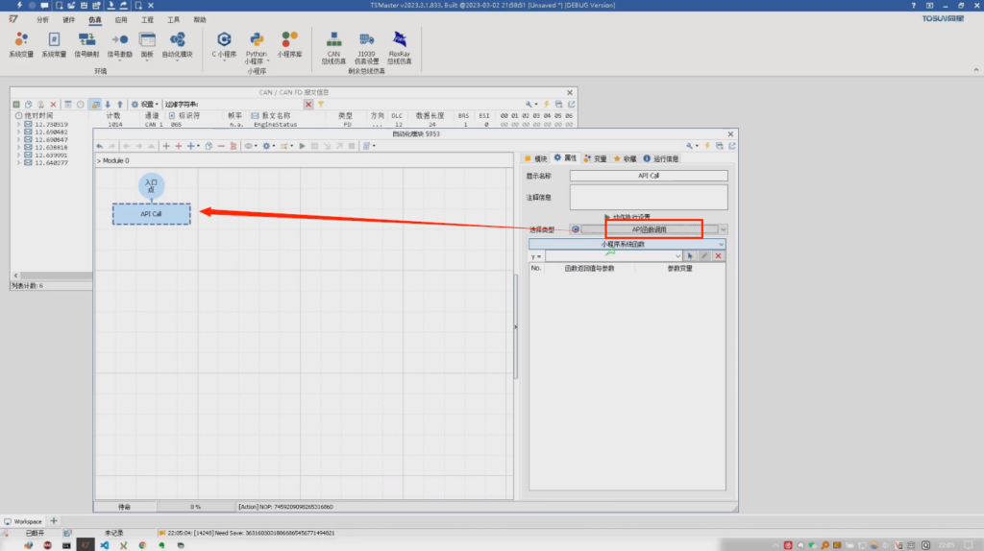The image size is (984, 551).
Task: Switch to the 变量 tab
Action: [x=595, y=158]
